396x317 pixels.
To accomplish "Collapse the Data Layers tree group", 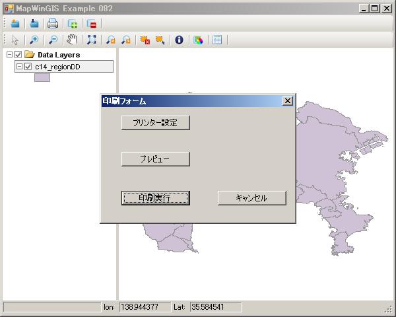I will (9, 55).
